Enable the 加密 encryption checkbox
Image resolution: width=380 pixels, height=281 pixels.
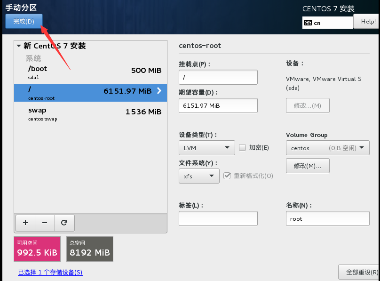click(243, 147)
